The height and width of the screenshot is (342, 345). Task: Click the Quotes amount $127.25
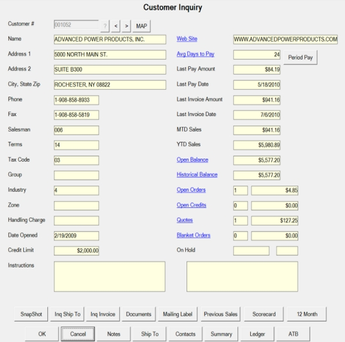[275, 221]
